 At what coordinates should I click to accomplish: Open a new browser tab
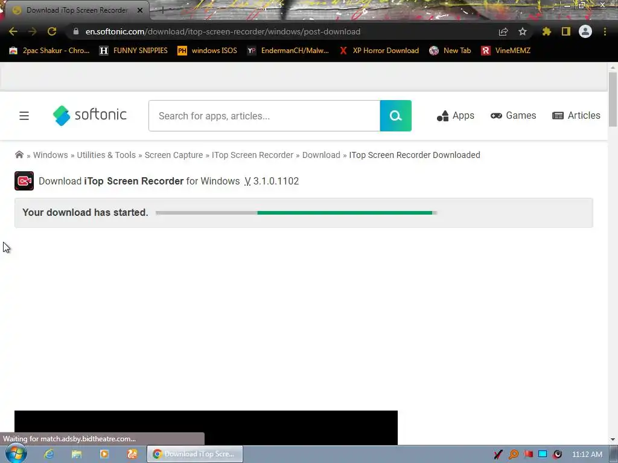[162, 10]
